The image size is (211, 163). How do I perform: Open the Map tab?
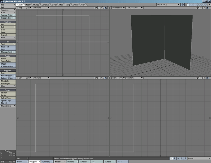point(60,4)
